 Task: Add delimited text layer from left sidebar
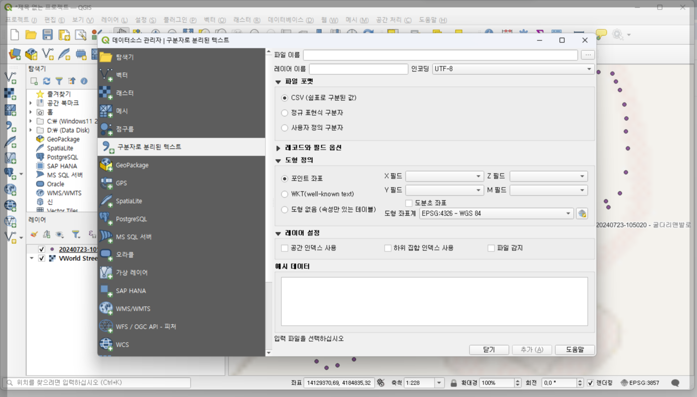10,126
